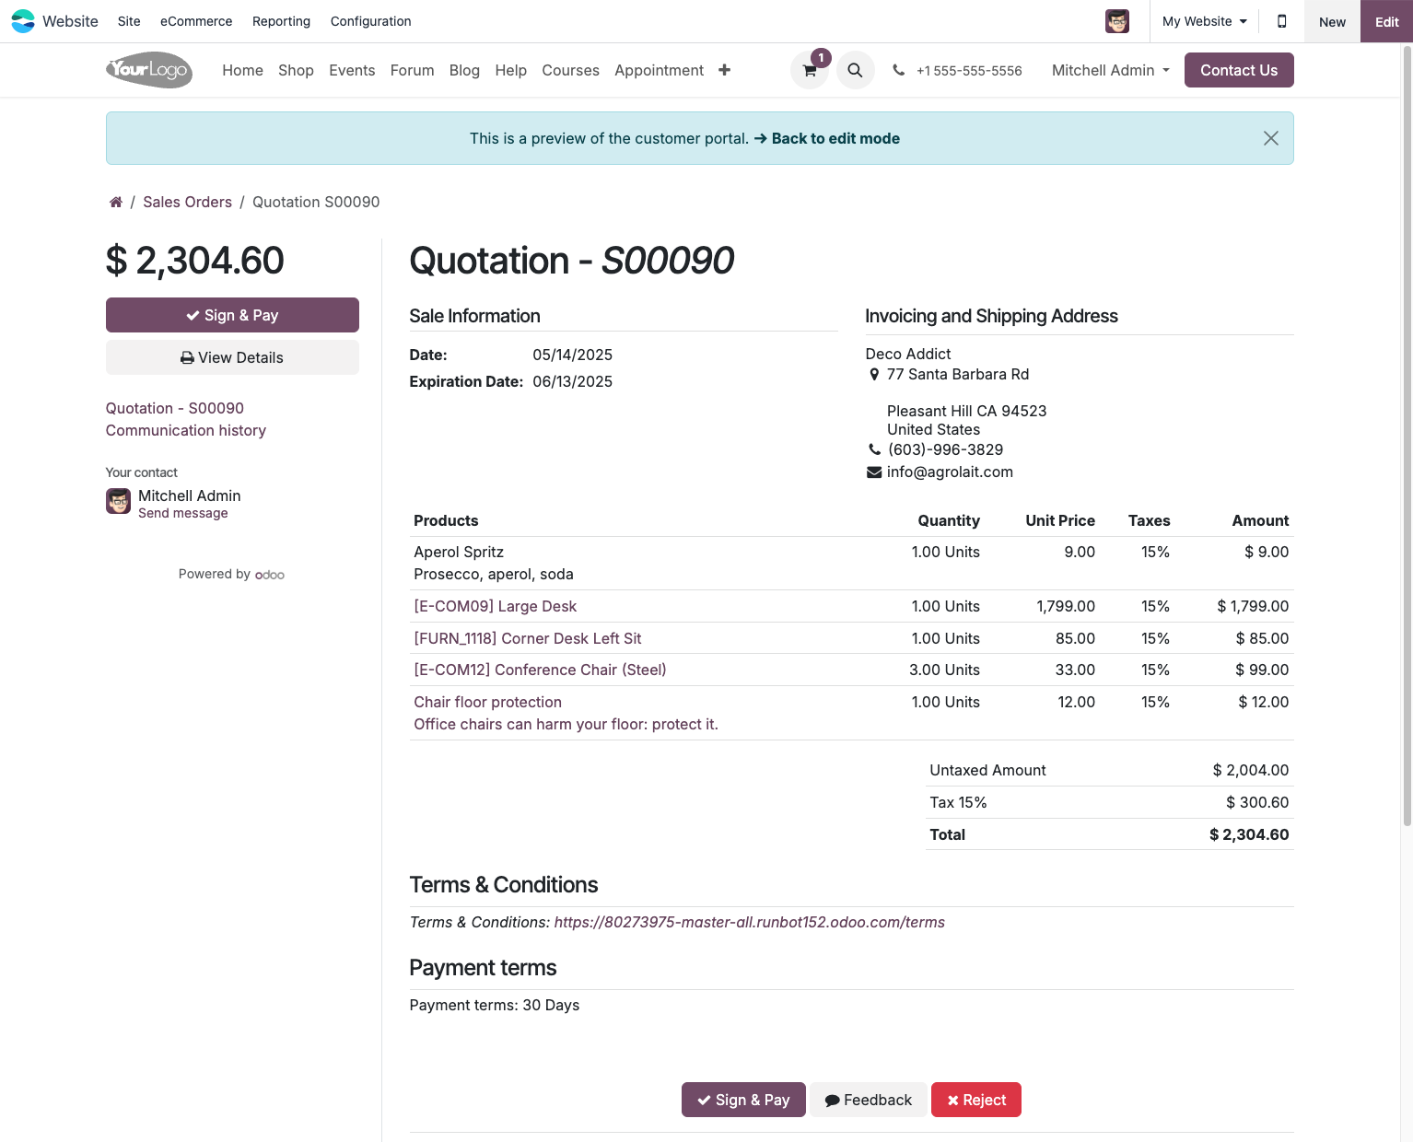The height and width of the screenshot is (1142, 1413).
Task: Open [FURN_1118] Corner Desk Left Sit link
Action: click(x=528, y=638)
